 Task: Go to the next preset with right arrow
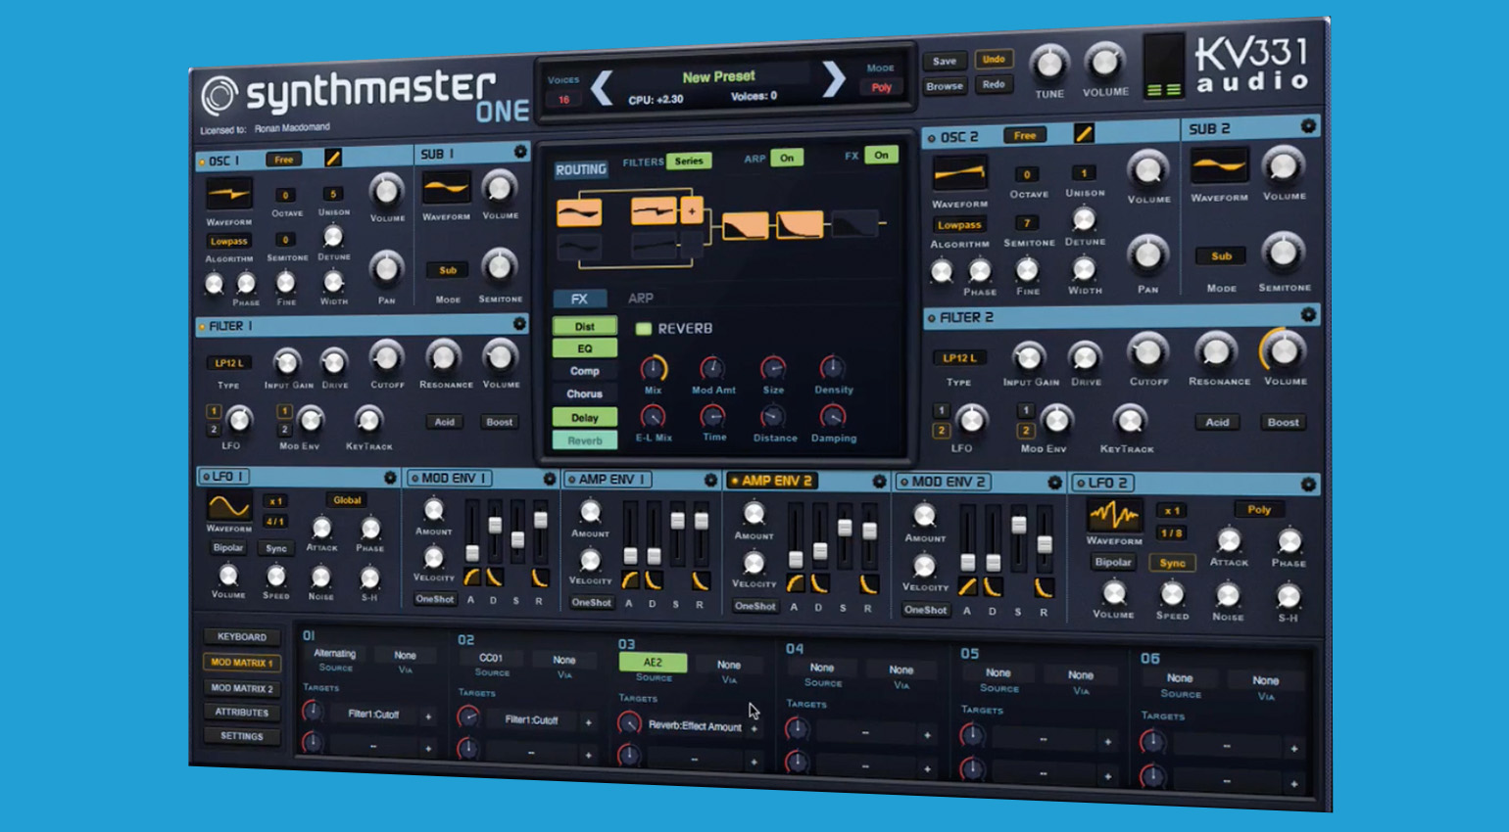point(833,79)
